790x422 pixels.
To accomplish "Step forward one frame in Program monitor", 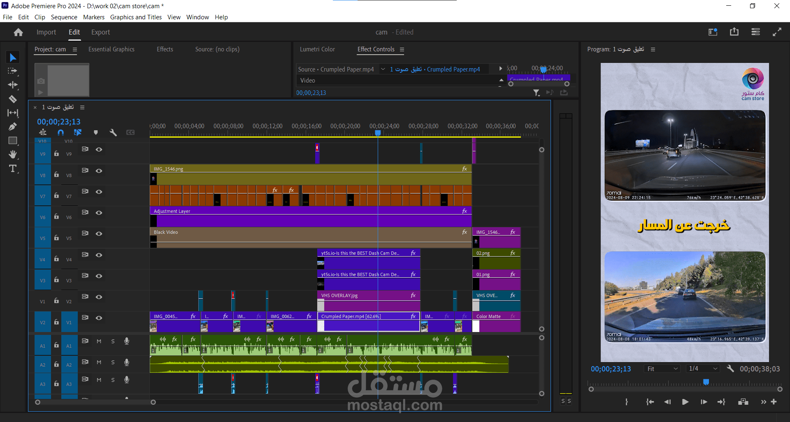I will (704, 402).
